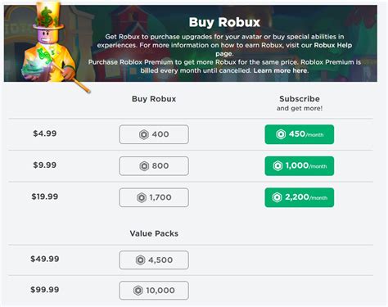Viewport: 388px width, 307px height.
Task: Subscribe to the 1,000/month Premium plan
Action: [x=300, y=166]
